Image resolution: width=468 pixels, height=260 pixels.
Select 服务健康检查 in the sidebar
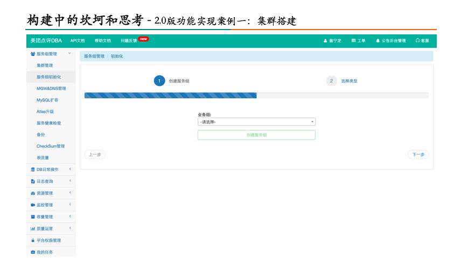pyautogui.click(x=48, y=124)
